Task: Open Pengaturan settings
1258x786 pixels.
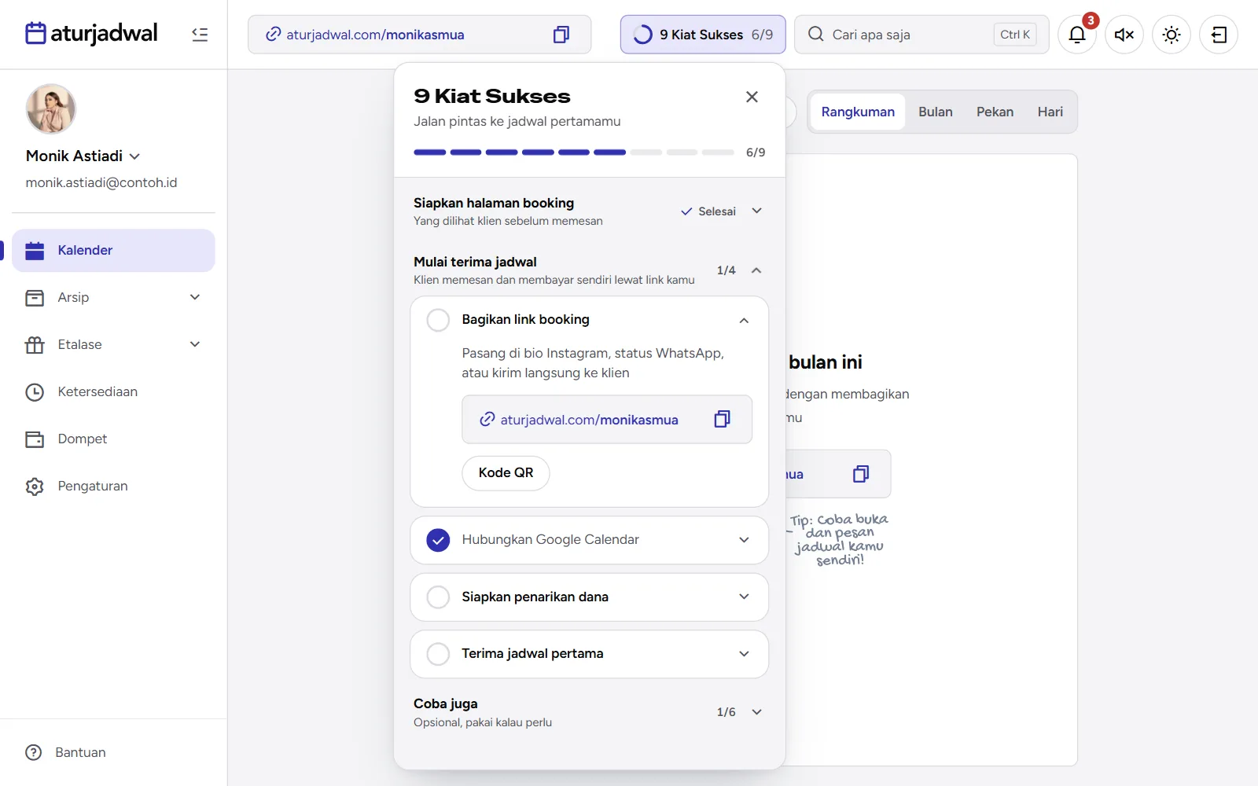Action: click(113, 486)
